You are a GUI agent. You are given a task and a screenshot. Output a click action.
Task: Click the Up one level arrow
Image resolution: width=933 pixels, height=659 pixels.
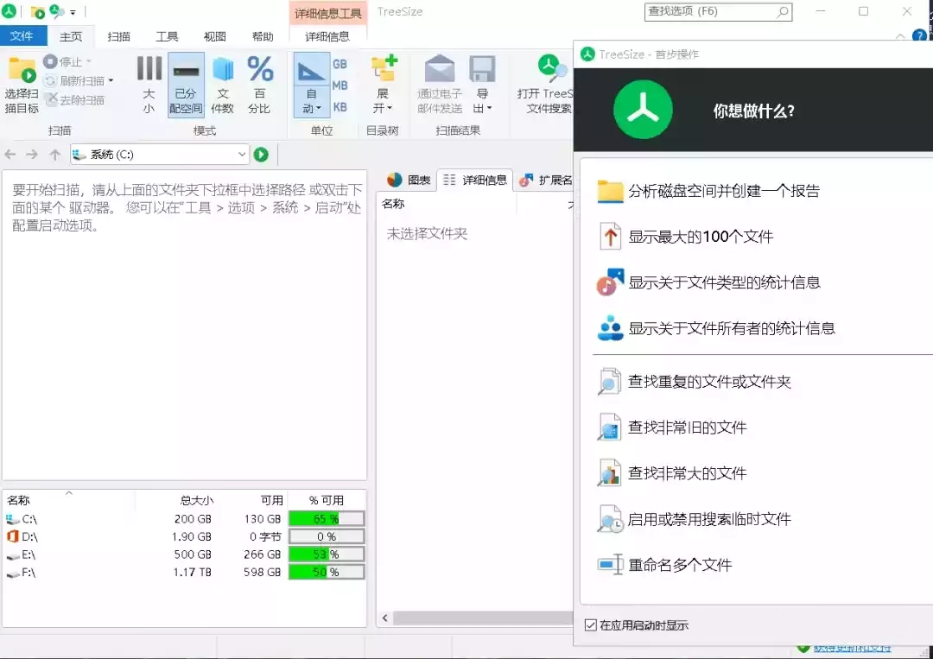pyautogui.click(x=54, y=155)
